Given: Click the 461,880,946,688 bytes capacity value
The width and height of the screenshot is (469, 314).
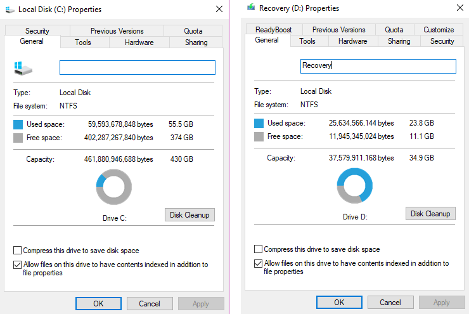Looking at the screenshot, I should 119,159.
